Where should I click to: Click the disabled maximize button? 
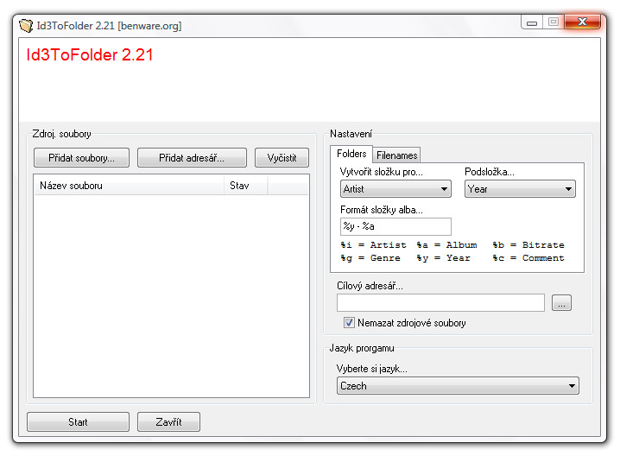click(x=554, y=22)
